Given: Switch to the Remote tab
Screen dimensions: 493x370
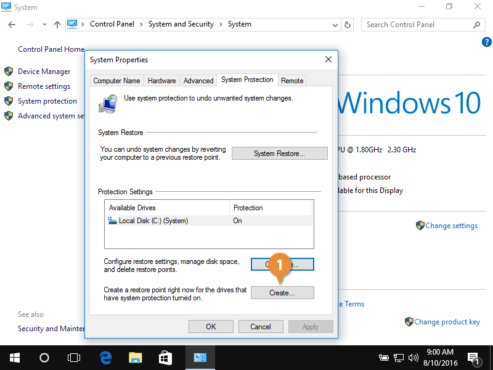Looking at the screenshot, I should [x=291, y=80].
